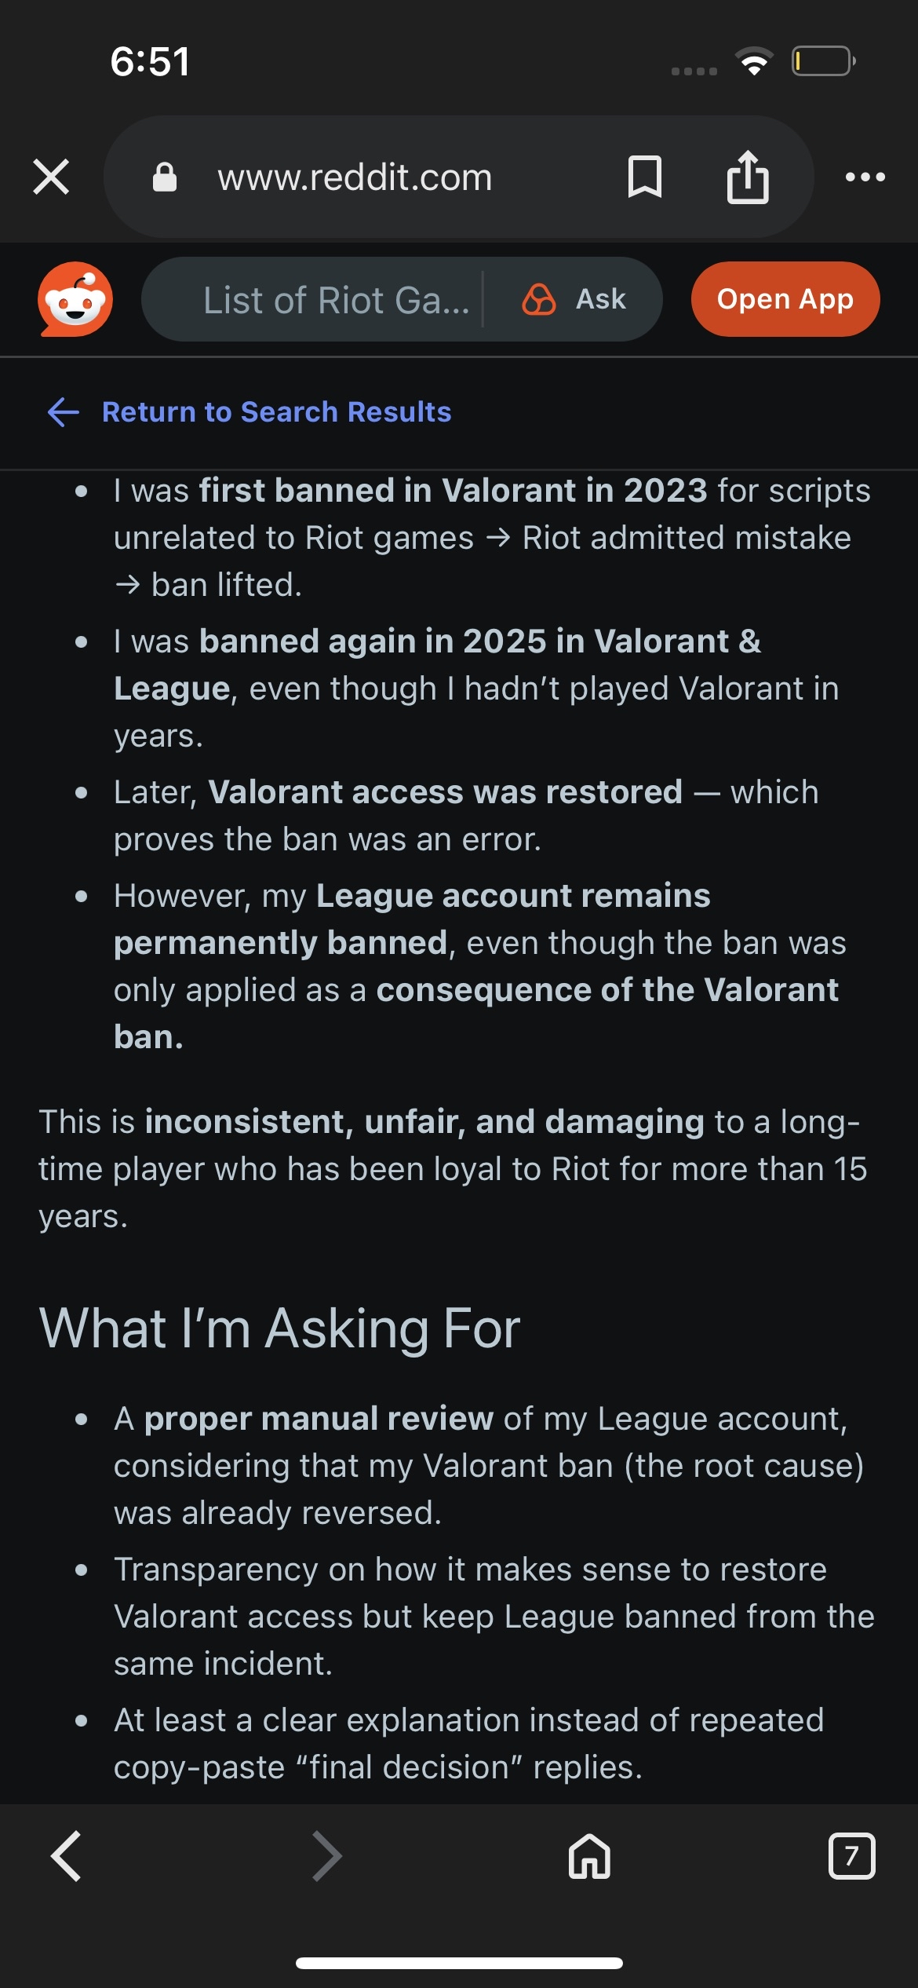
Task: Close the in-app browser with X
Action: (x=52, y=177)
